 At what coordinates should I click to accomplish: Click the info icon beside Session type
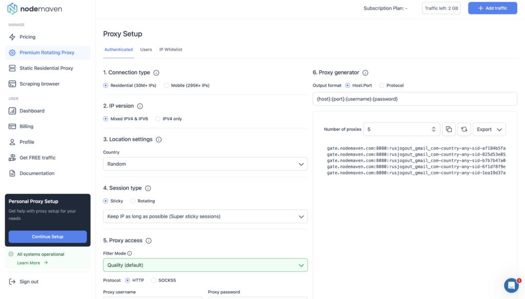pos(148,188)
